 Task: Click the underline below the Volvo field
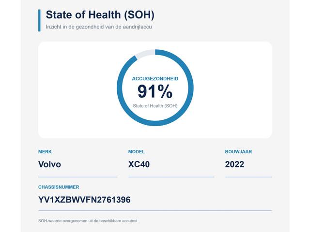[x=78, y=177]
